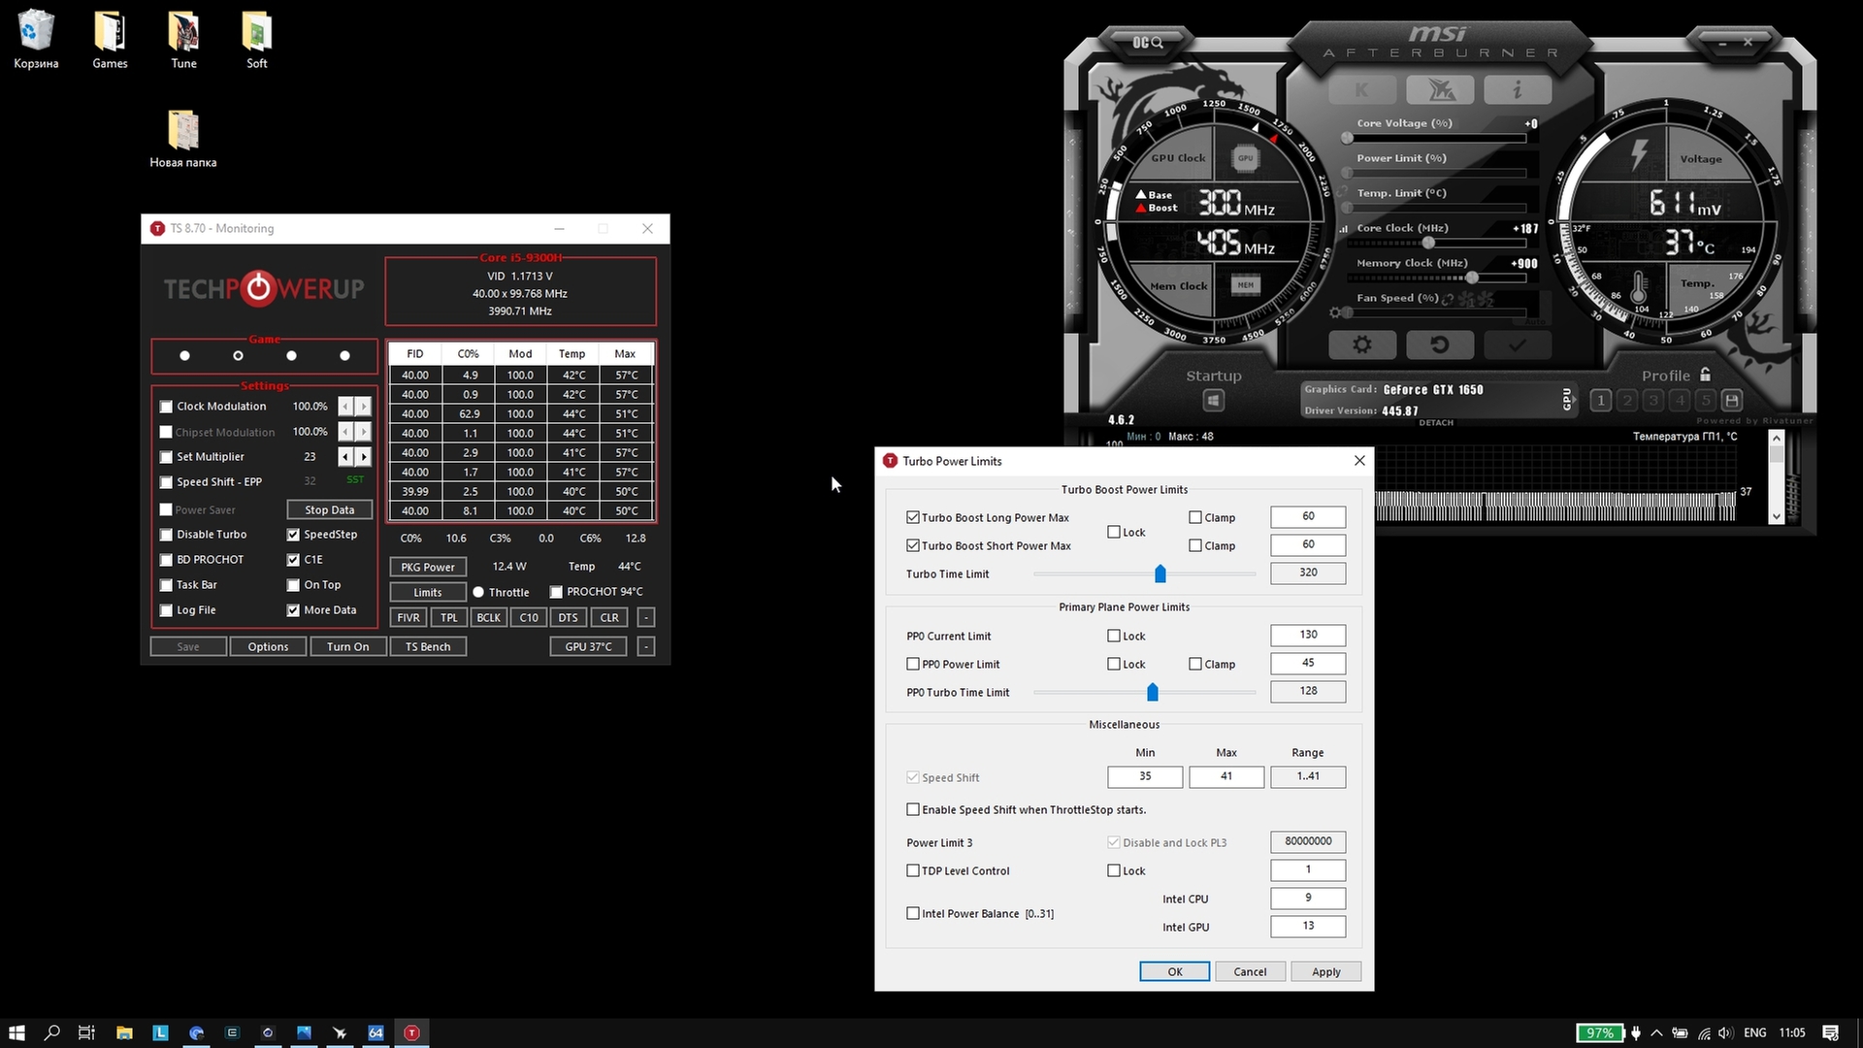Check the Turbo Boost Lock checkbox
Image resolution: width=1863 pixels, height=1048 pixels.
coord(1114,532)
